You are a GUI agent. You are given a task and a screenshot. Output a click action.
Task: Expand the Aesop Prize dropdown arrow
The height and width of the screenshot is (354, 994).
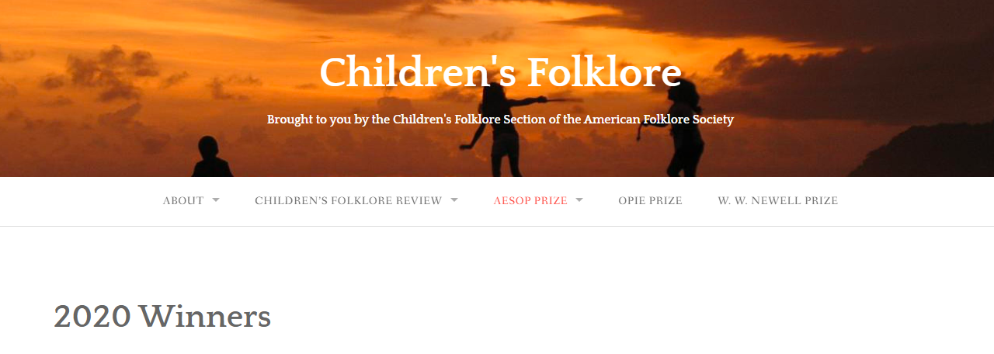[579, 200]
